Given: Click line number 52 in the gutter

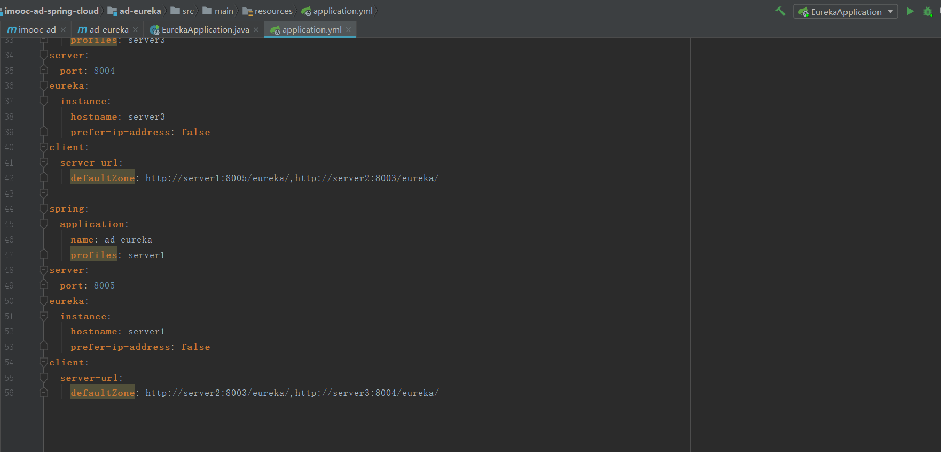Looking at the screenshot, I should pos(9,332).
